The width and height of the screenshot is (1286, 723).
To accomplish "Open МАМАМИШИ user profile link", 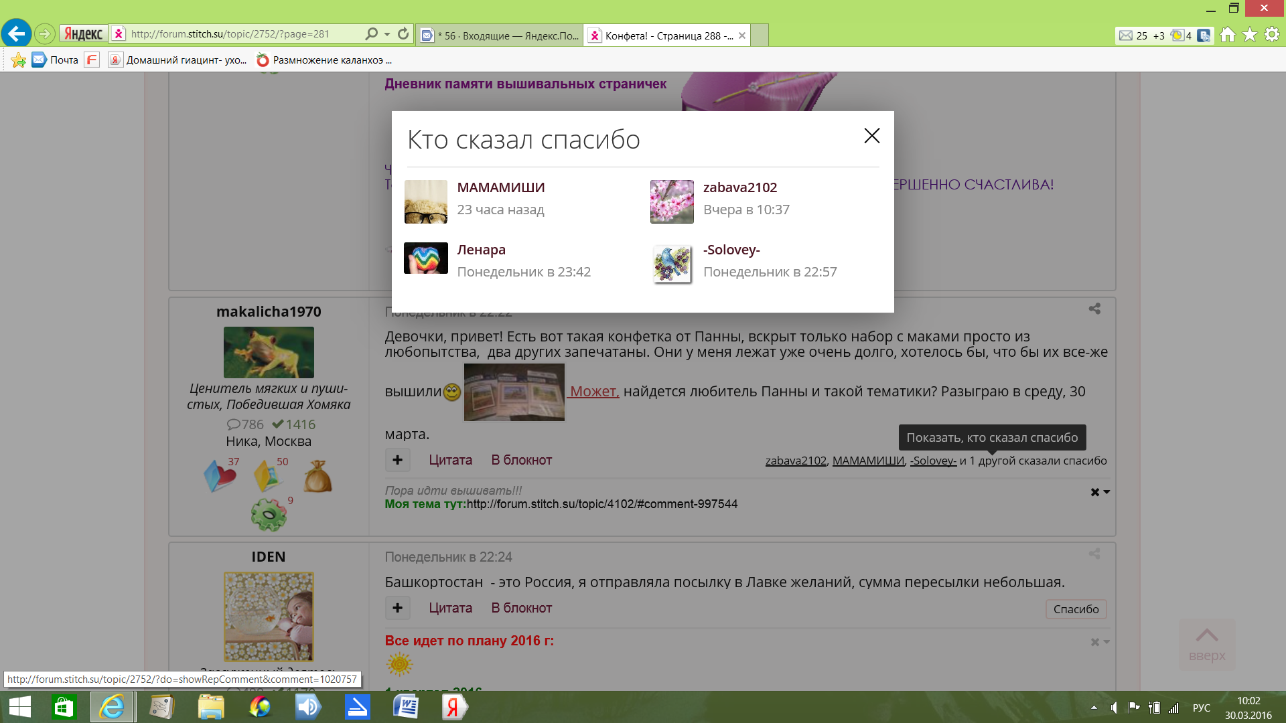I will point(500,187).
